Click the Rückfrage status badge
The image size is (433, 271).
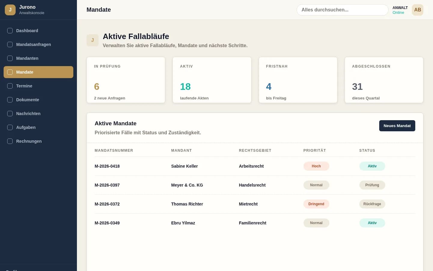372,204
